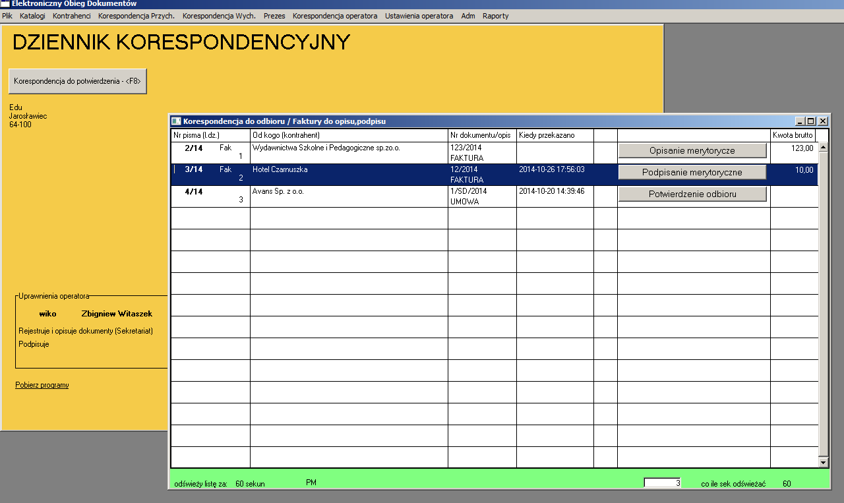The height and width of the screenshot is (503, 844).
Task: Click the Kwota brutto column header
Action: [793, 135]
